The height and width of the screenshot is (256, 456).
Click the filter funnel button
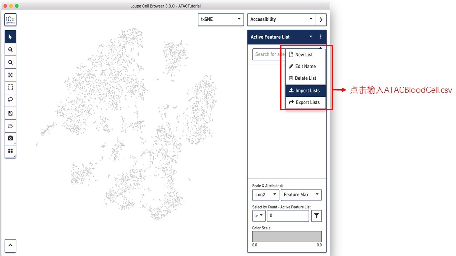[x=316, y=216]
